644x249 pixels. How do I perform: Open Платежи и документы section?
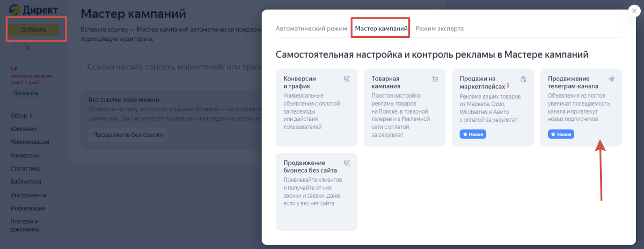[x=25, y=226]
